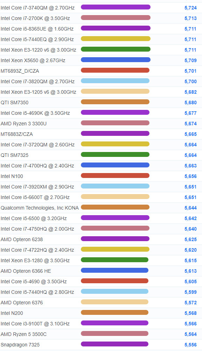Click the light blue bar for i5-7440HQ
Image resolution: width=202 pixels, height=351 pixels.
click(x=114, y=291)
